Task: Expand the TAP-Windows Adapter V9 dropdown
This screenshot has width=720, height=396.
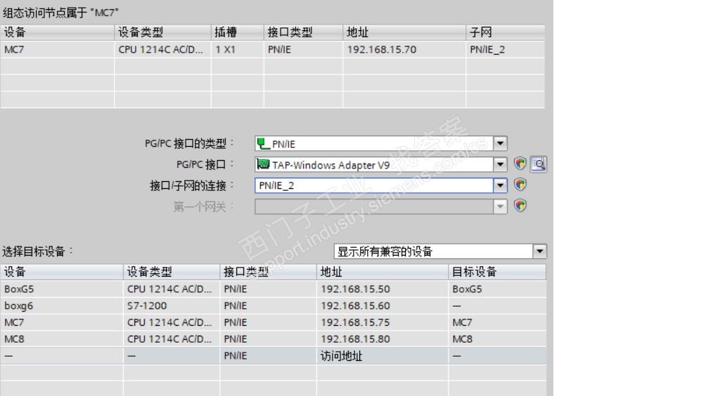Action: tap(500, 164)
